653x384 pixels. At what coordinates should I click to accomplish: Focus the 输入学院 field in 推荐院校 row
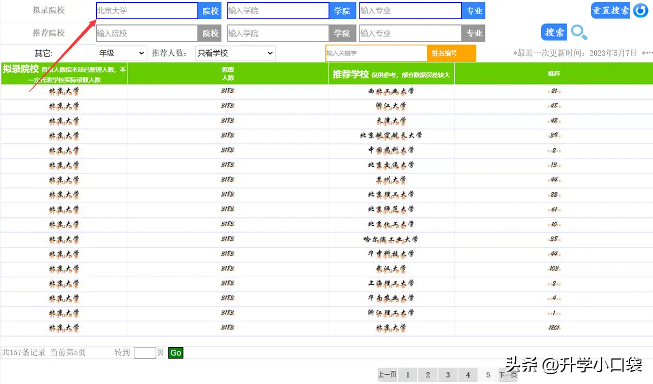point(278,33)
